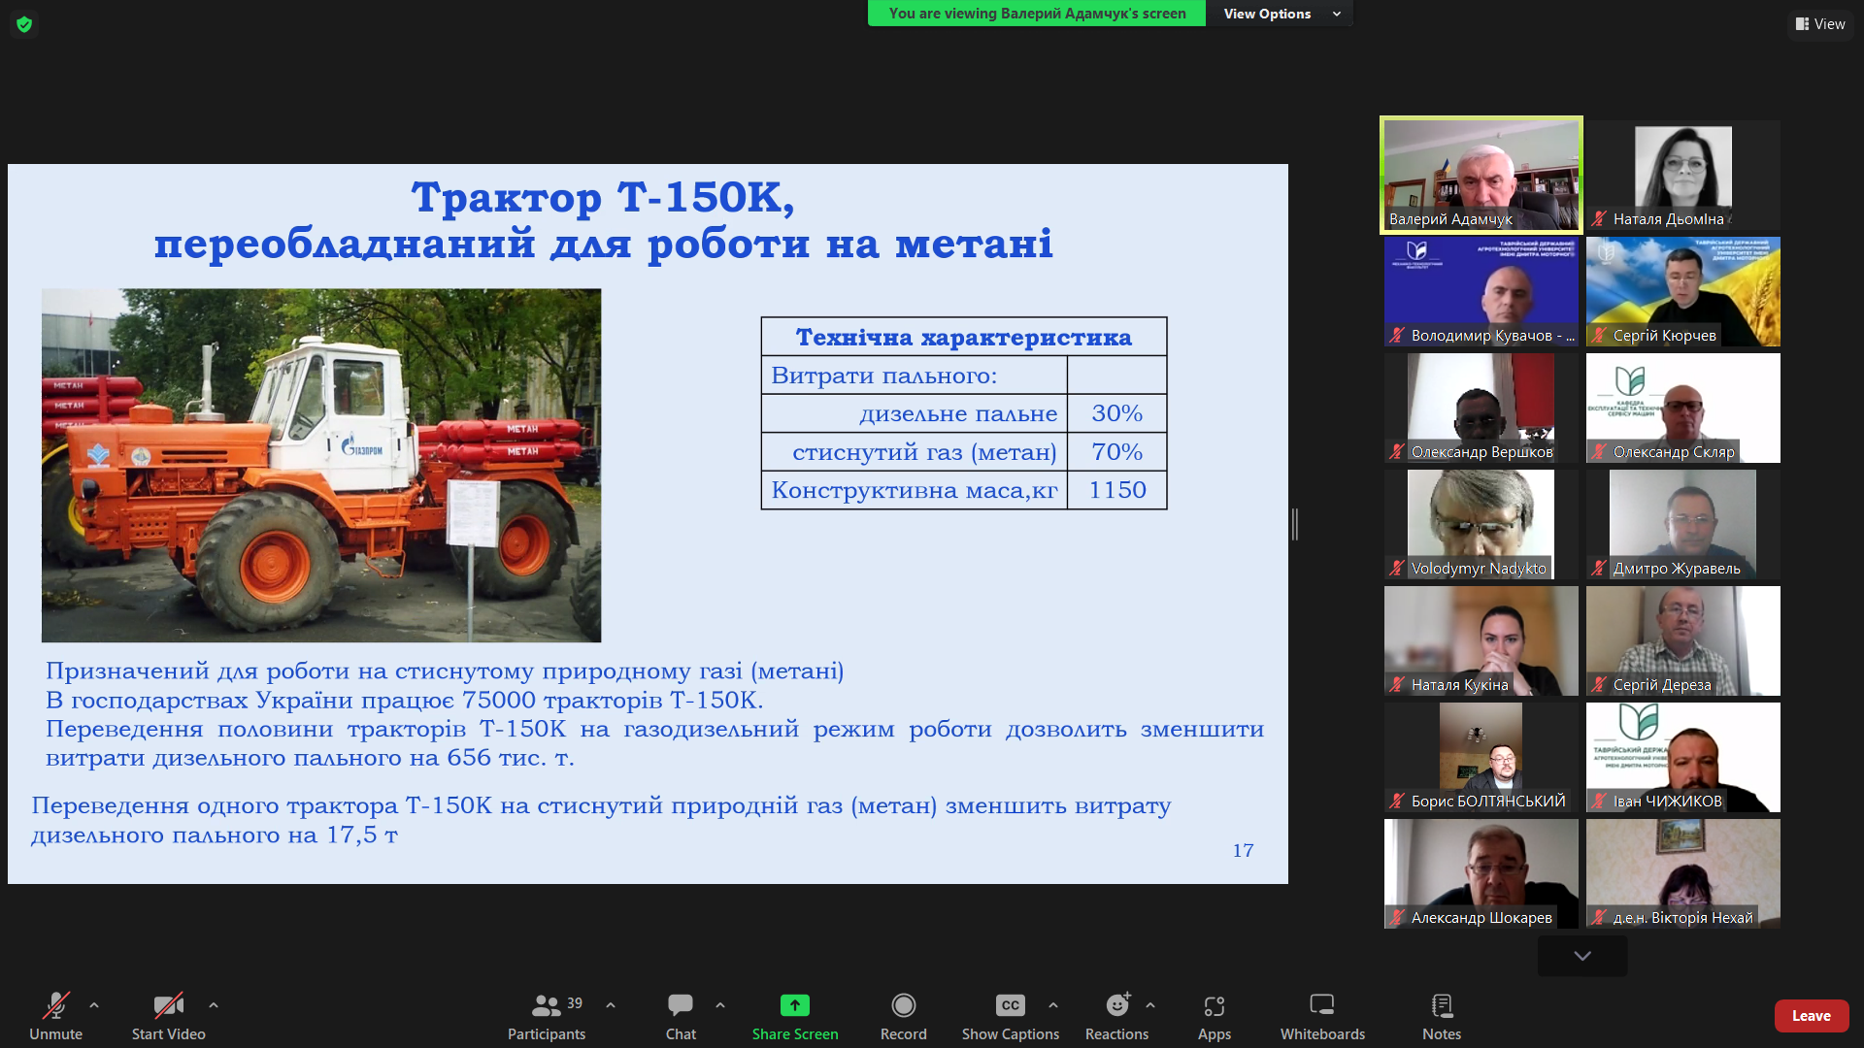Open the Whiteboards tool
The image size is (1864, 1048).
(x=1321, y=1015)
